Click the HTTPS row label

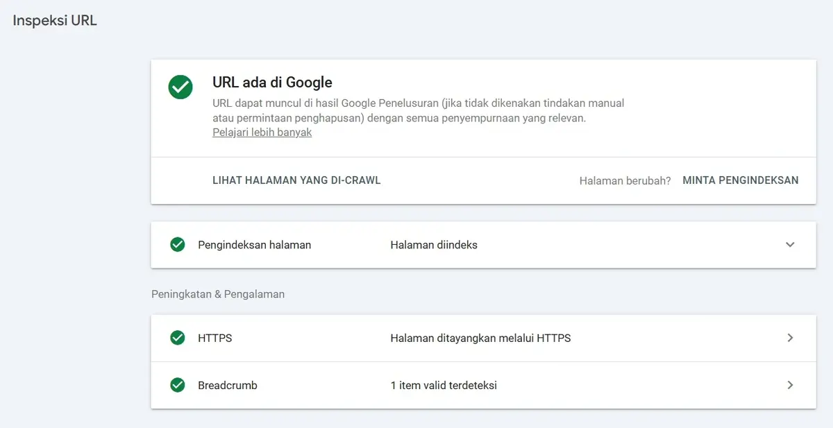[x=215, y=339]
